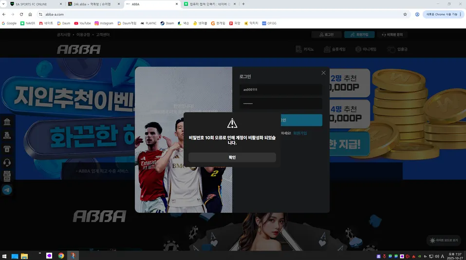This screenshot has width=466, height=260.
Task: Open the tab search dropdown arrow
Action: pos(3,4)
